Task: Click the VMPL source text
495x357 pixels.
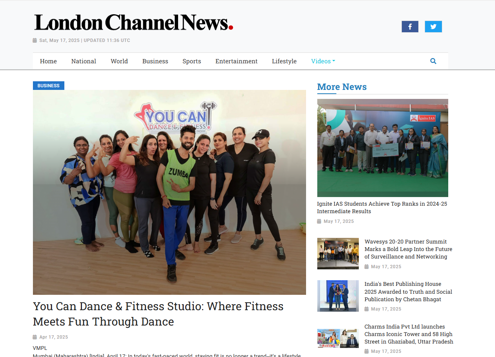Action: click(40, 348)
